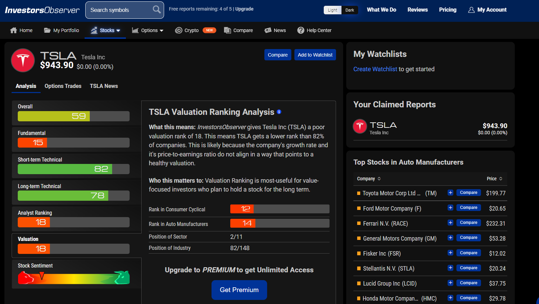Open the Options Trades tab
Screen dimensions: 539x304
63,86
